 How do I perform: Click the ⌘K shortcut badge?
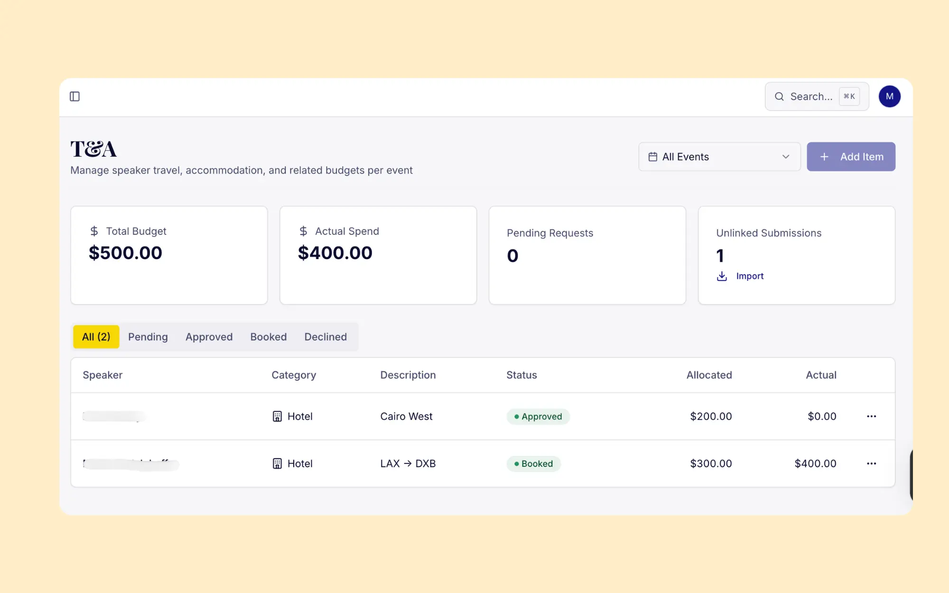tap(849, 96)
